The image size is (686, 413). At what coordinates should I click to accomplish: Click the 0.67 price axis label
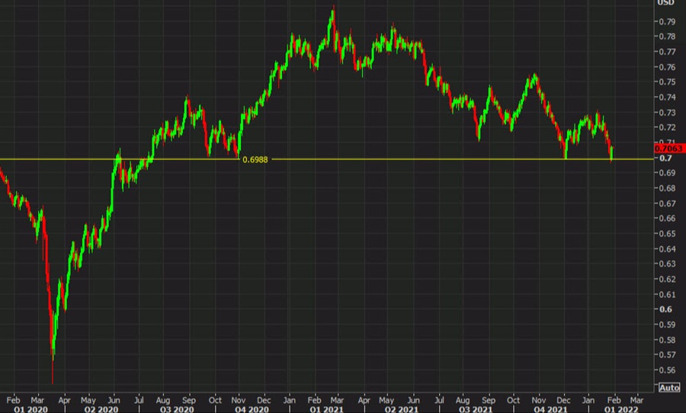667,203
